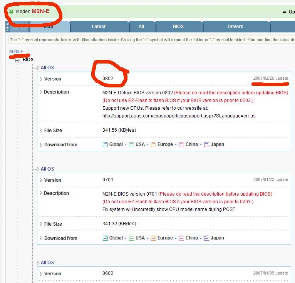Viewport: 295px width, 283px height.
Task: Click the Europe download icon for version 0802
Action: pyautogui.click(x=153, y=145)
